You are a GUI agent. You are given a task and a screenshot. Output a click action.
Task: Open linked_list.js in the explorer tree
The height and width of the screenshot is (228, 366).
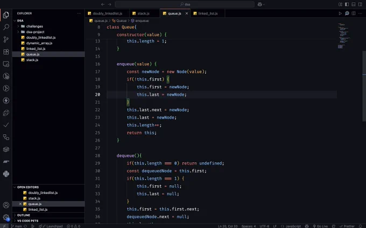[36, 49]
